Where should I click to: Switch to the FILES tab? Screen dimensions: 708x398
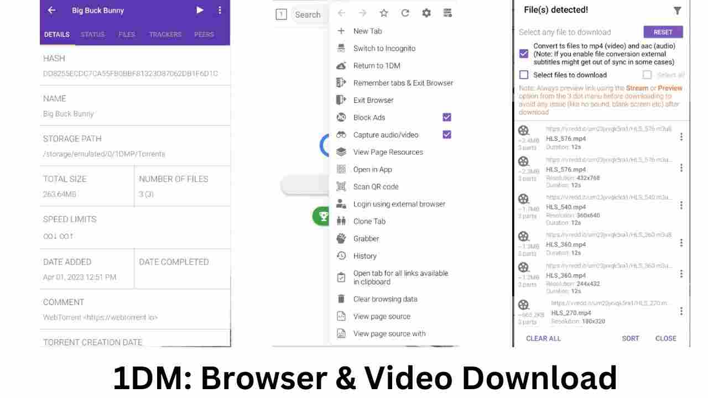(x=127, y=34)
